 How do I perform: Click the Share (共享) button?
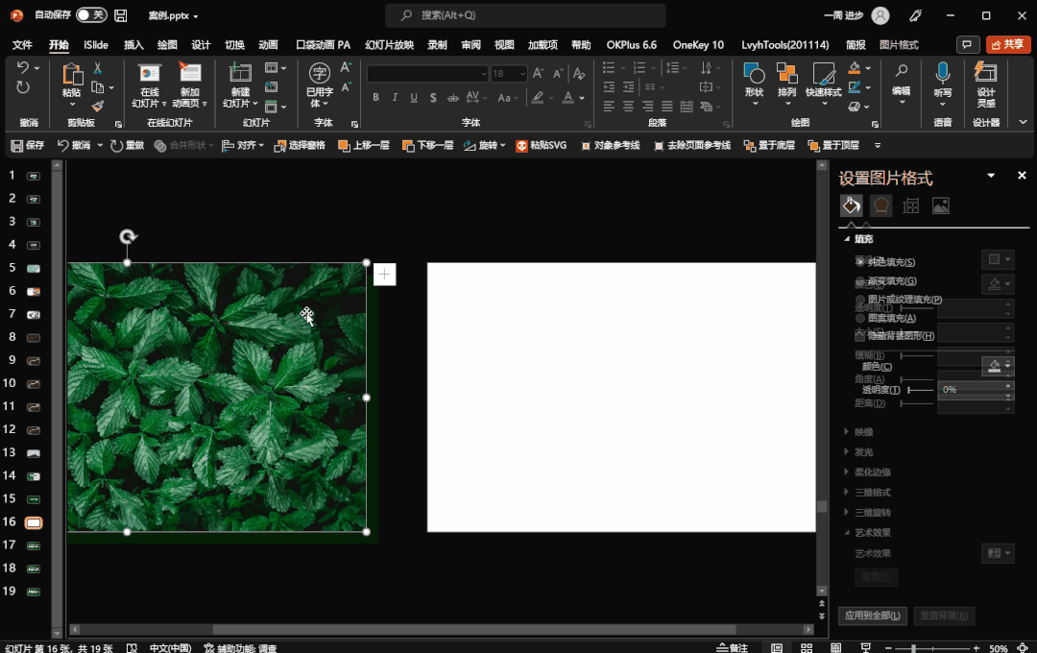(x=1007, y=44)
